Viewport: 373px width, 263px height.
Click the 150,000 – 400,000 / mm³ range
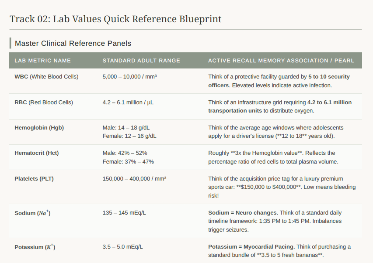134,178
